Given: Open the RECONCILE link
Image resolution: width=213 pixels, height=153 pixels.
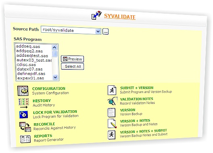Looking at the screenshot, I should click(44, 124).
